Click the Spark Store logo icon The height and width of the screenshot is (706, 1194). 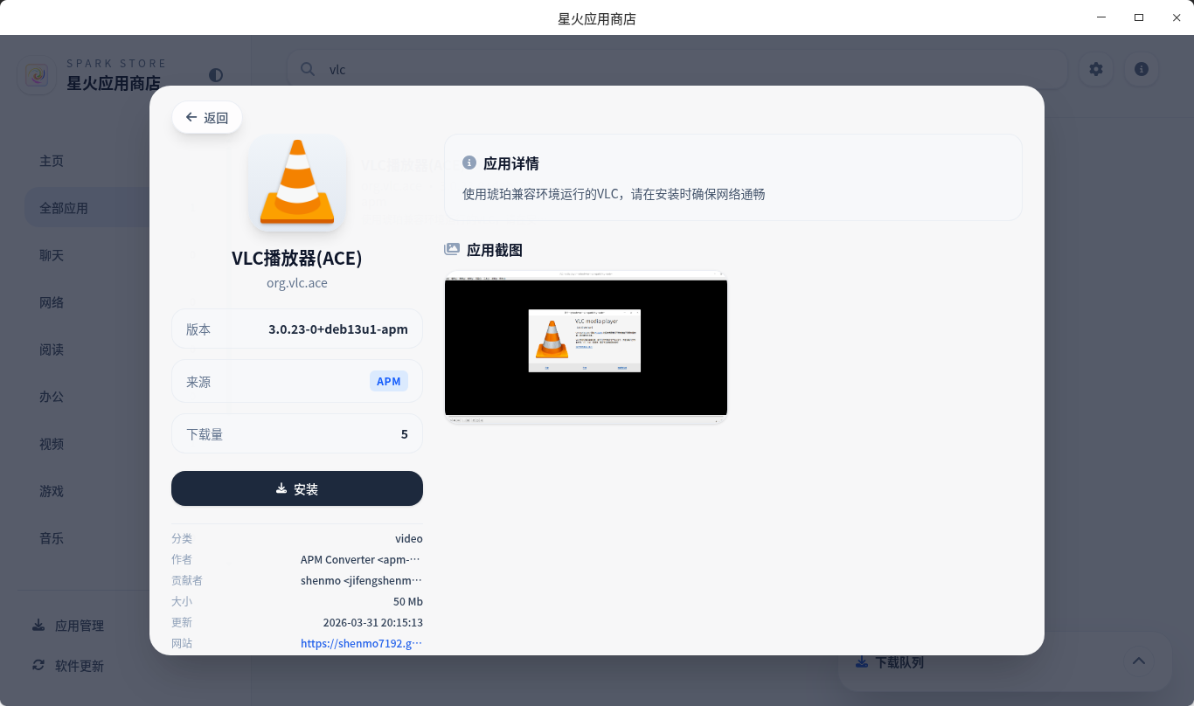click(x=37, y=75)
